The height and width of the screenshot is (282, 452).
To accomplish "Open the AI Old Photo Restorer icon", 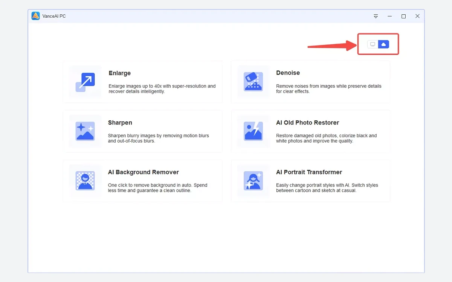I will click(x=253, y=131).
